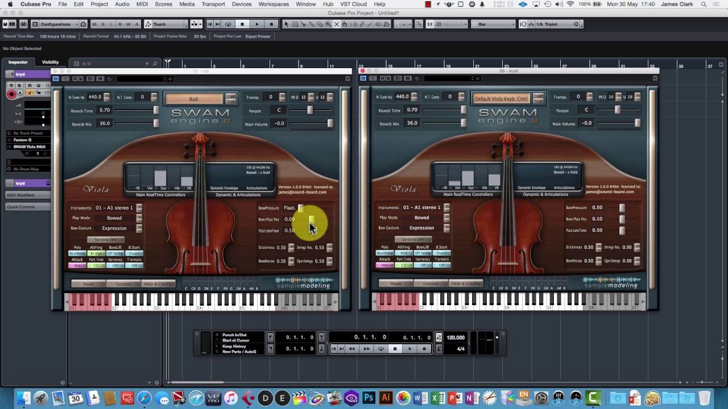The width and height of the screenshot is (728, 409).
Task: Toggle Sordino OFF in right SWAM window
Action: [413, 240]
